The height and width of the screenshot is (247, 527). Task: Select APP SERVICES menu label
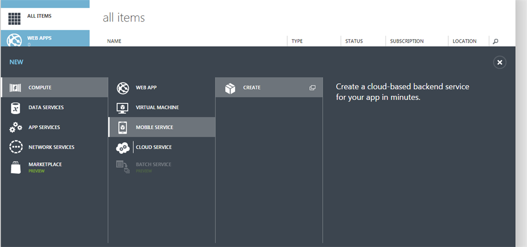coord(44,127)
